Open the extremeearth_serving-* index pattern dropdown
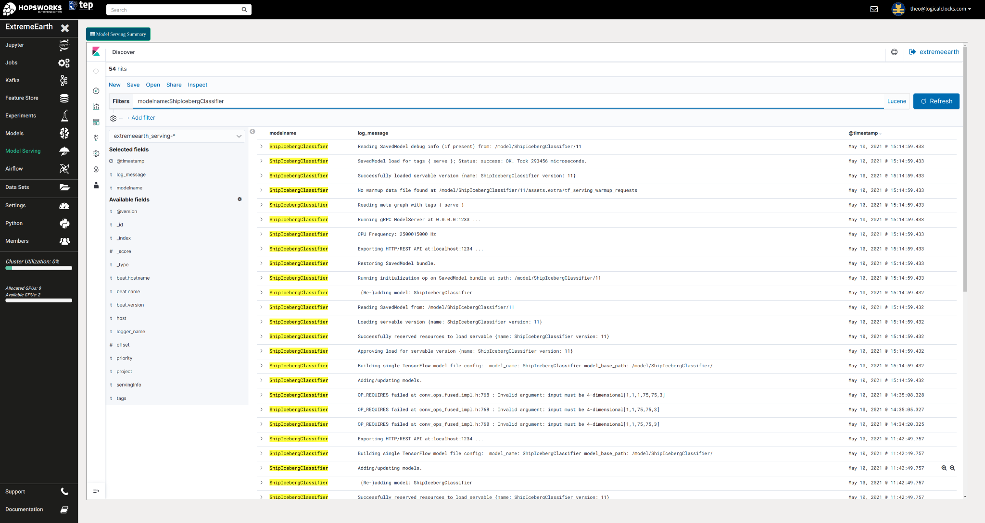Image resolution: width=985 pixels, height=523 pixels. pos(177,136)
